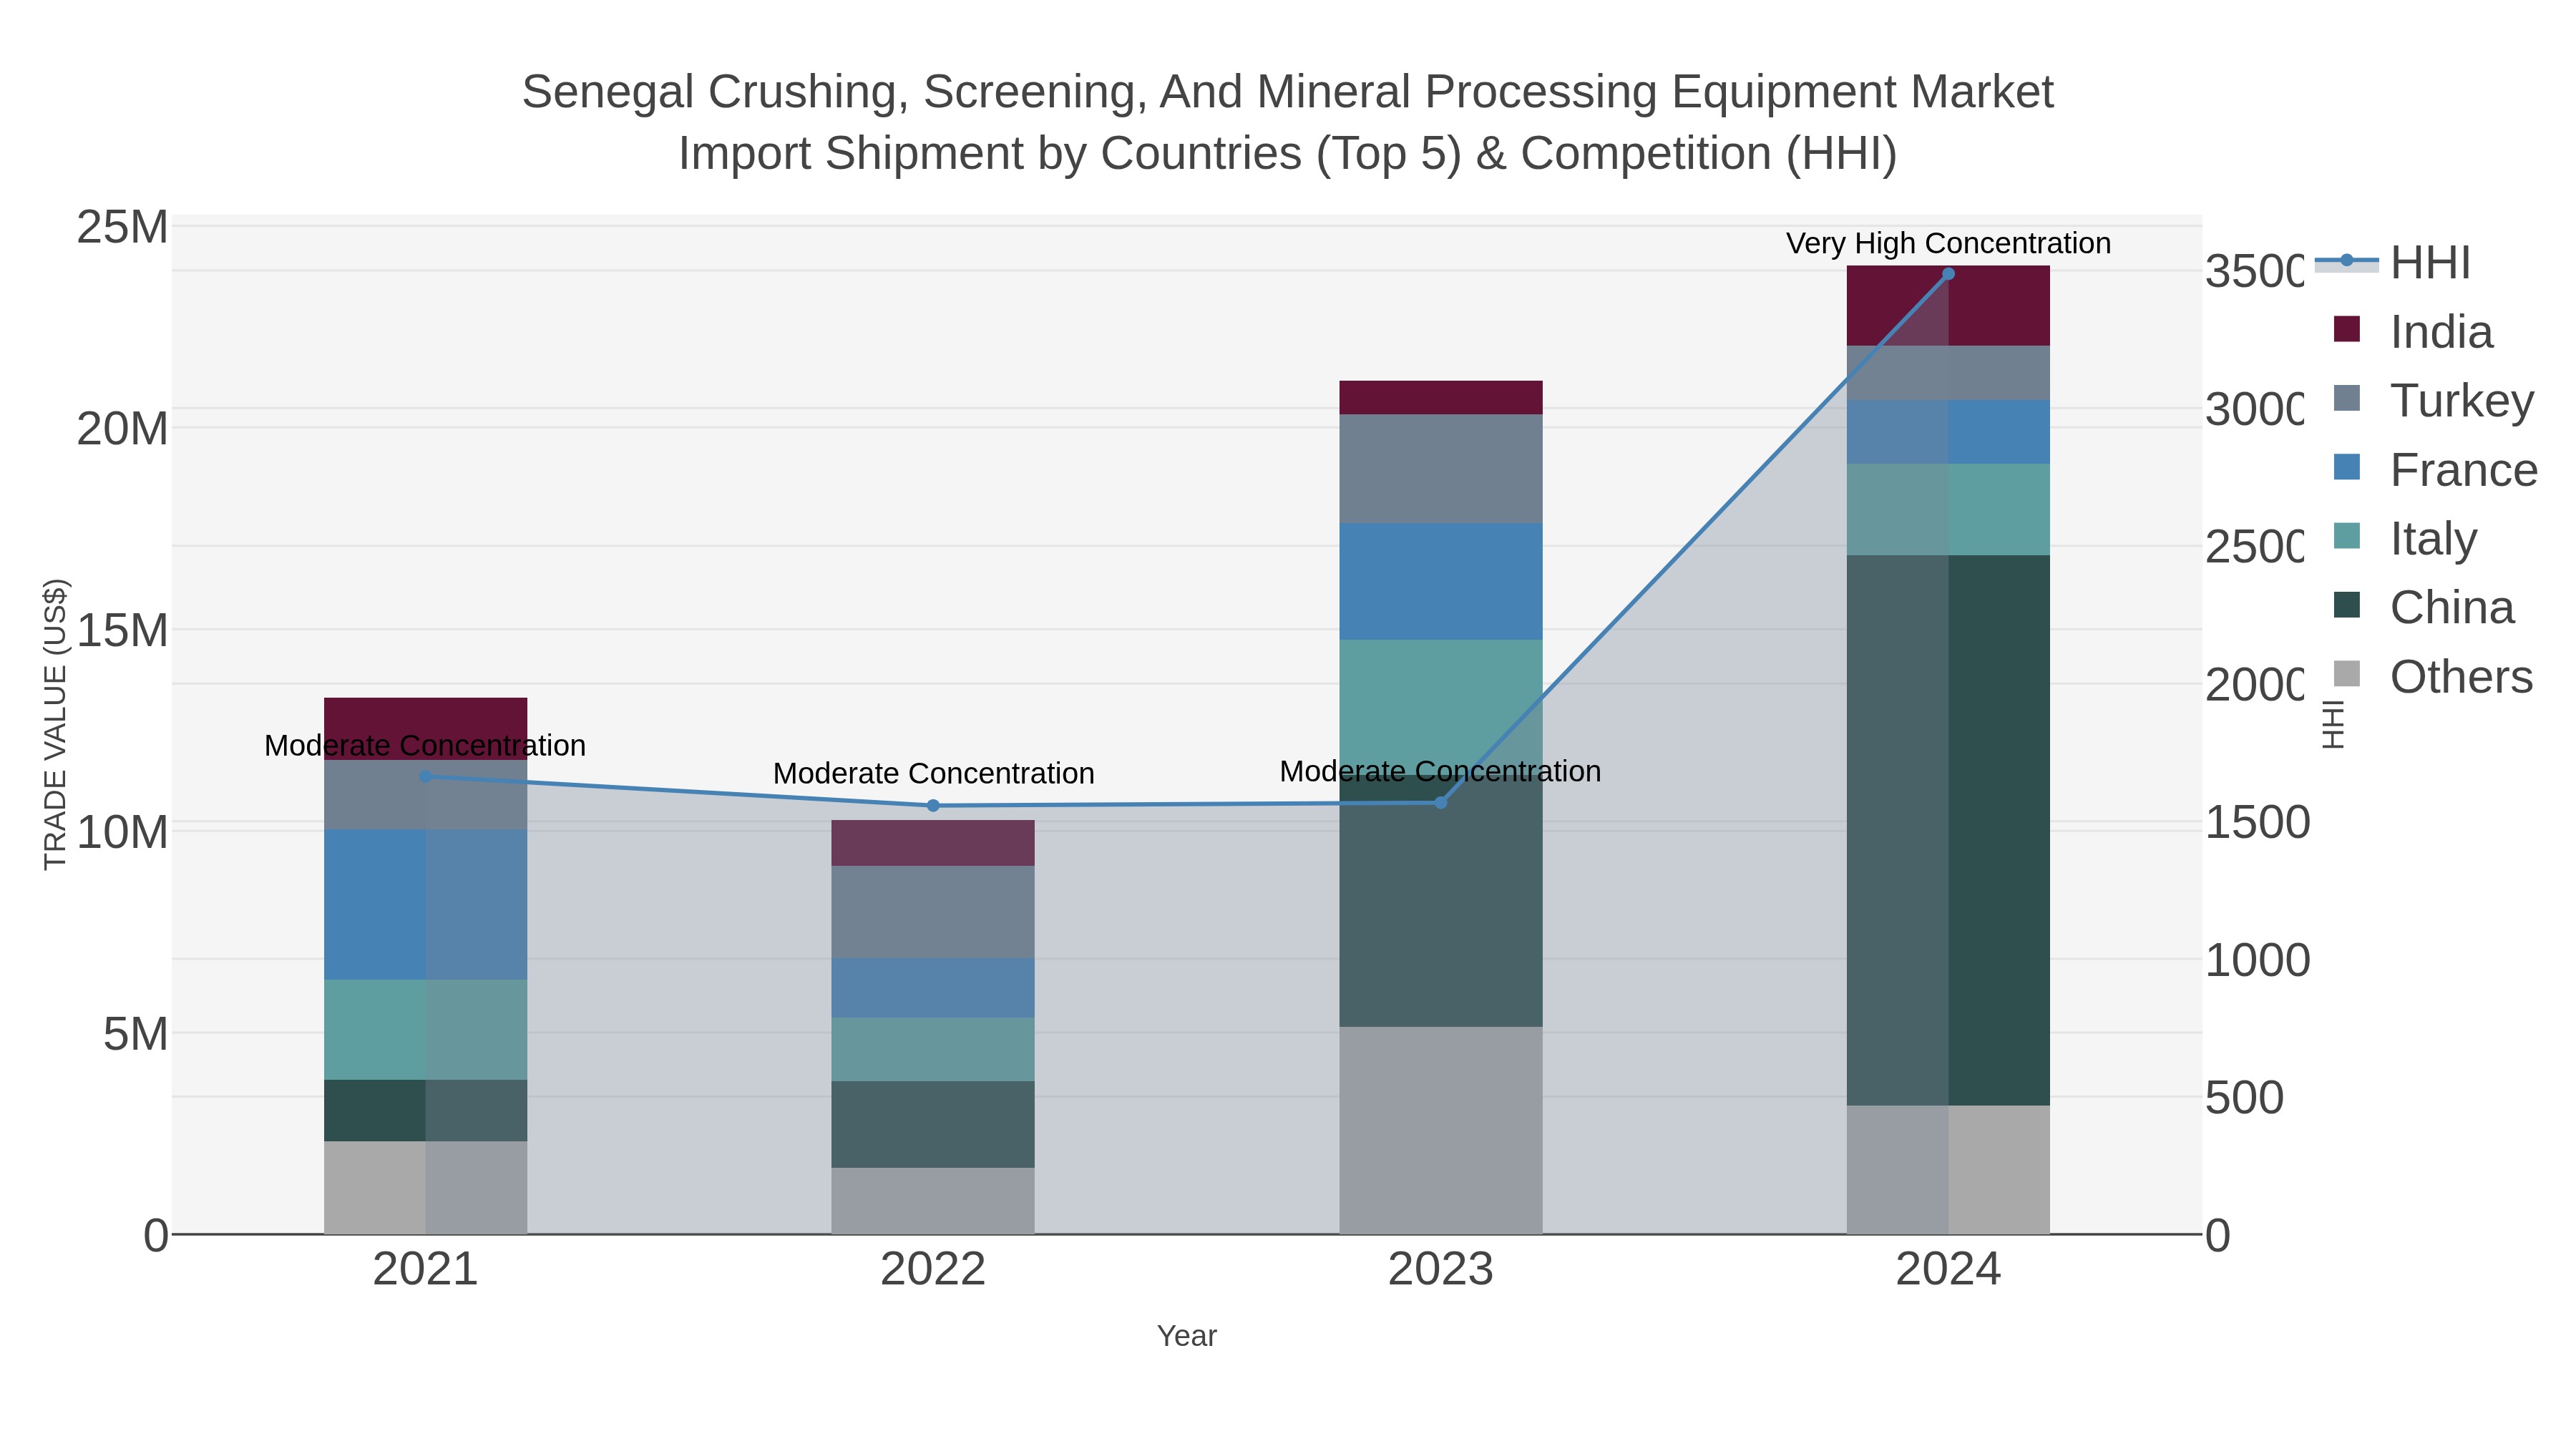Viewport: 2576px width, 1449px height.
Task: Select the 2023 HHI data point
Action: [x=1441, y=802]
